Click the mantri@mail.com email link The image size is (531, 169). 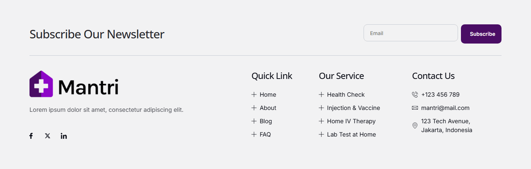pyautogui.click(x=445, y=108)
